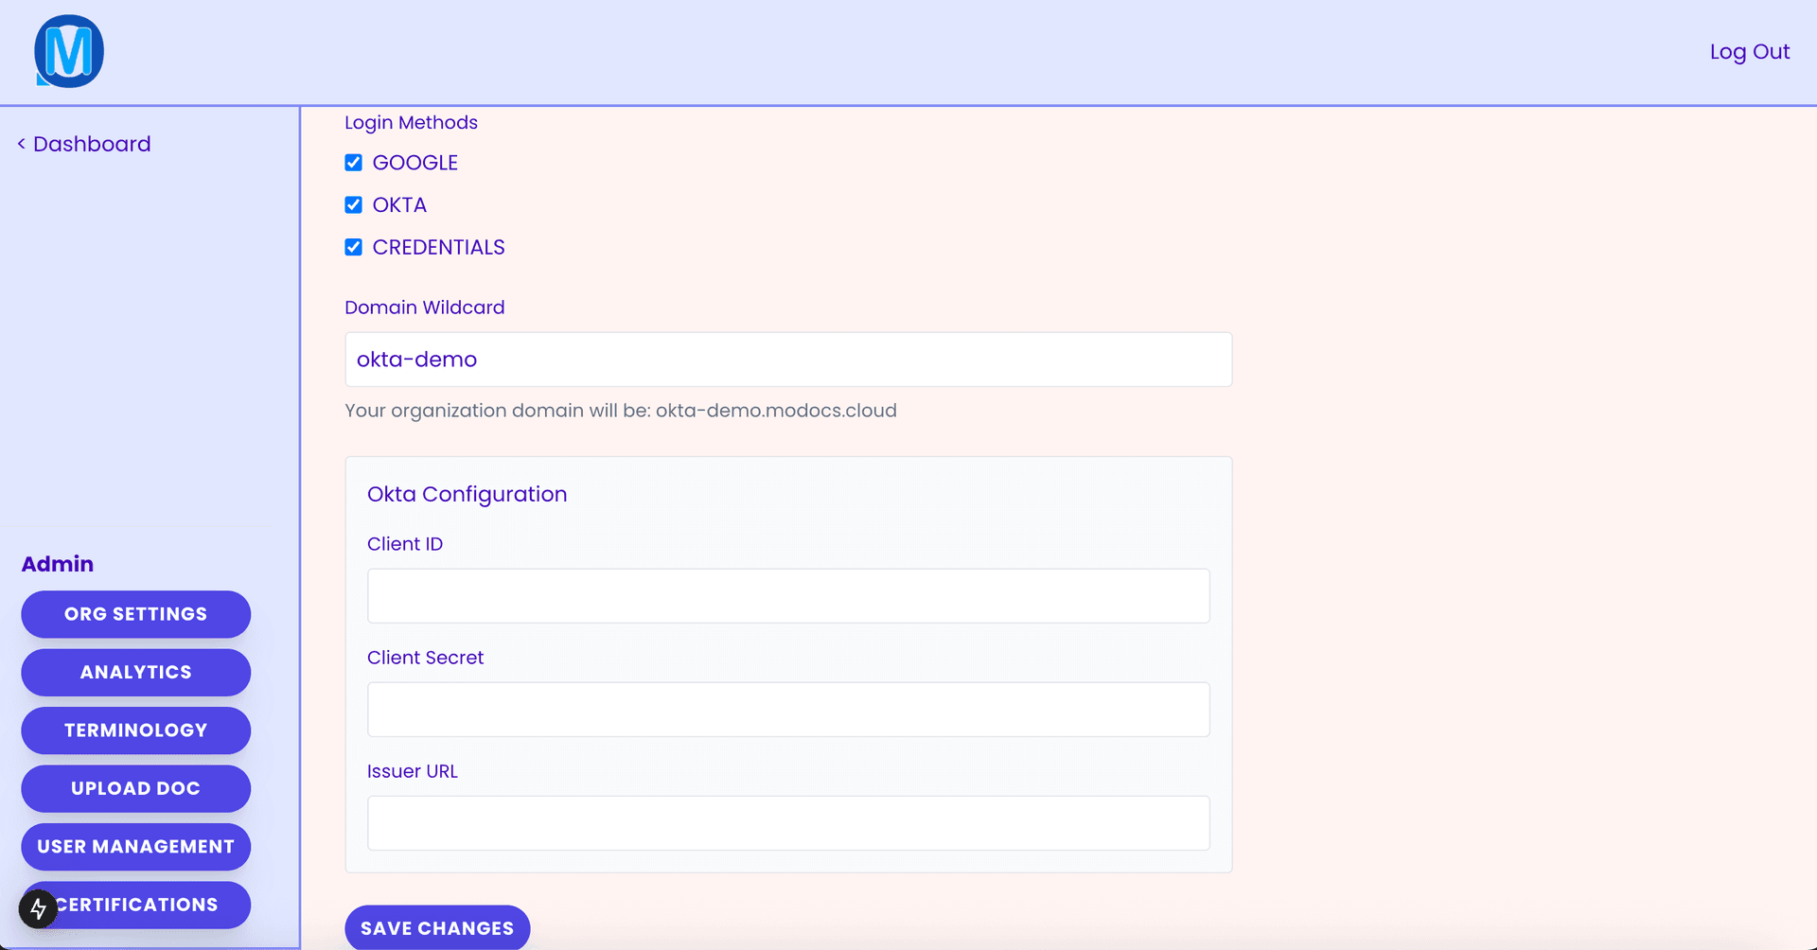The height and width of the screenshot is (950, 1817).
Task: Click the Issuer URL label
Action: pyautogui.click(x=412, y=771)
